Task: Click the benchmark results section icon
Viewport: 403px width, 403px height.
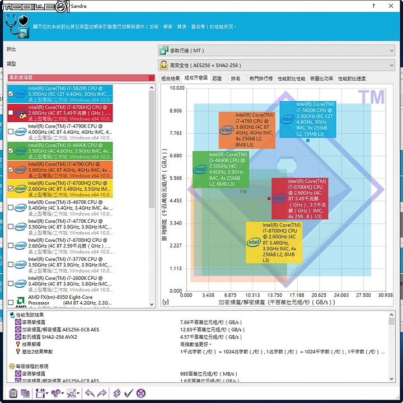Action: tap(12, 315)
